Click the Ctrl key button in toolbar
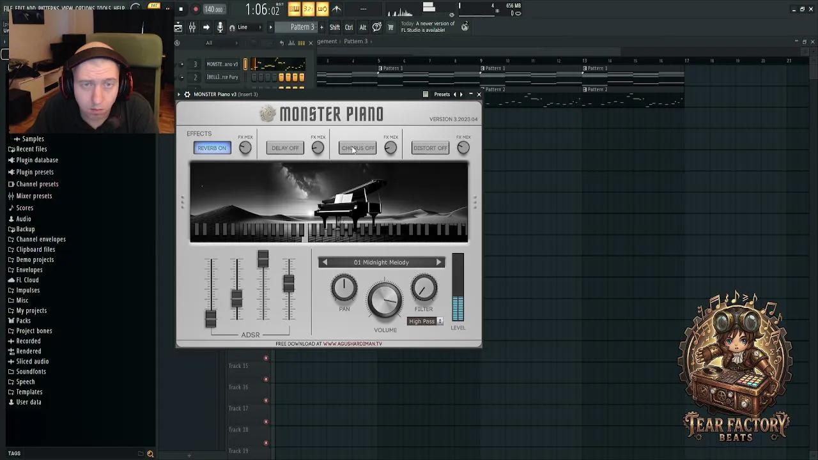This screenshot has width=818, height=460. click(x=349, y=27)
